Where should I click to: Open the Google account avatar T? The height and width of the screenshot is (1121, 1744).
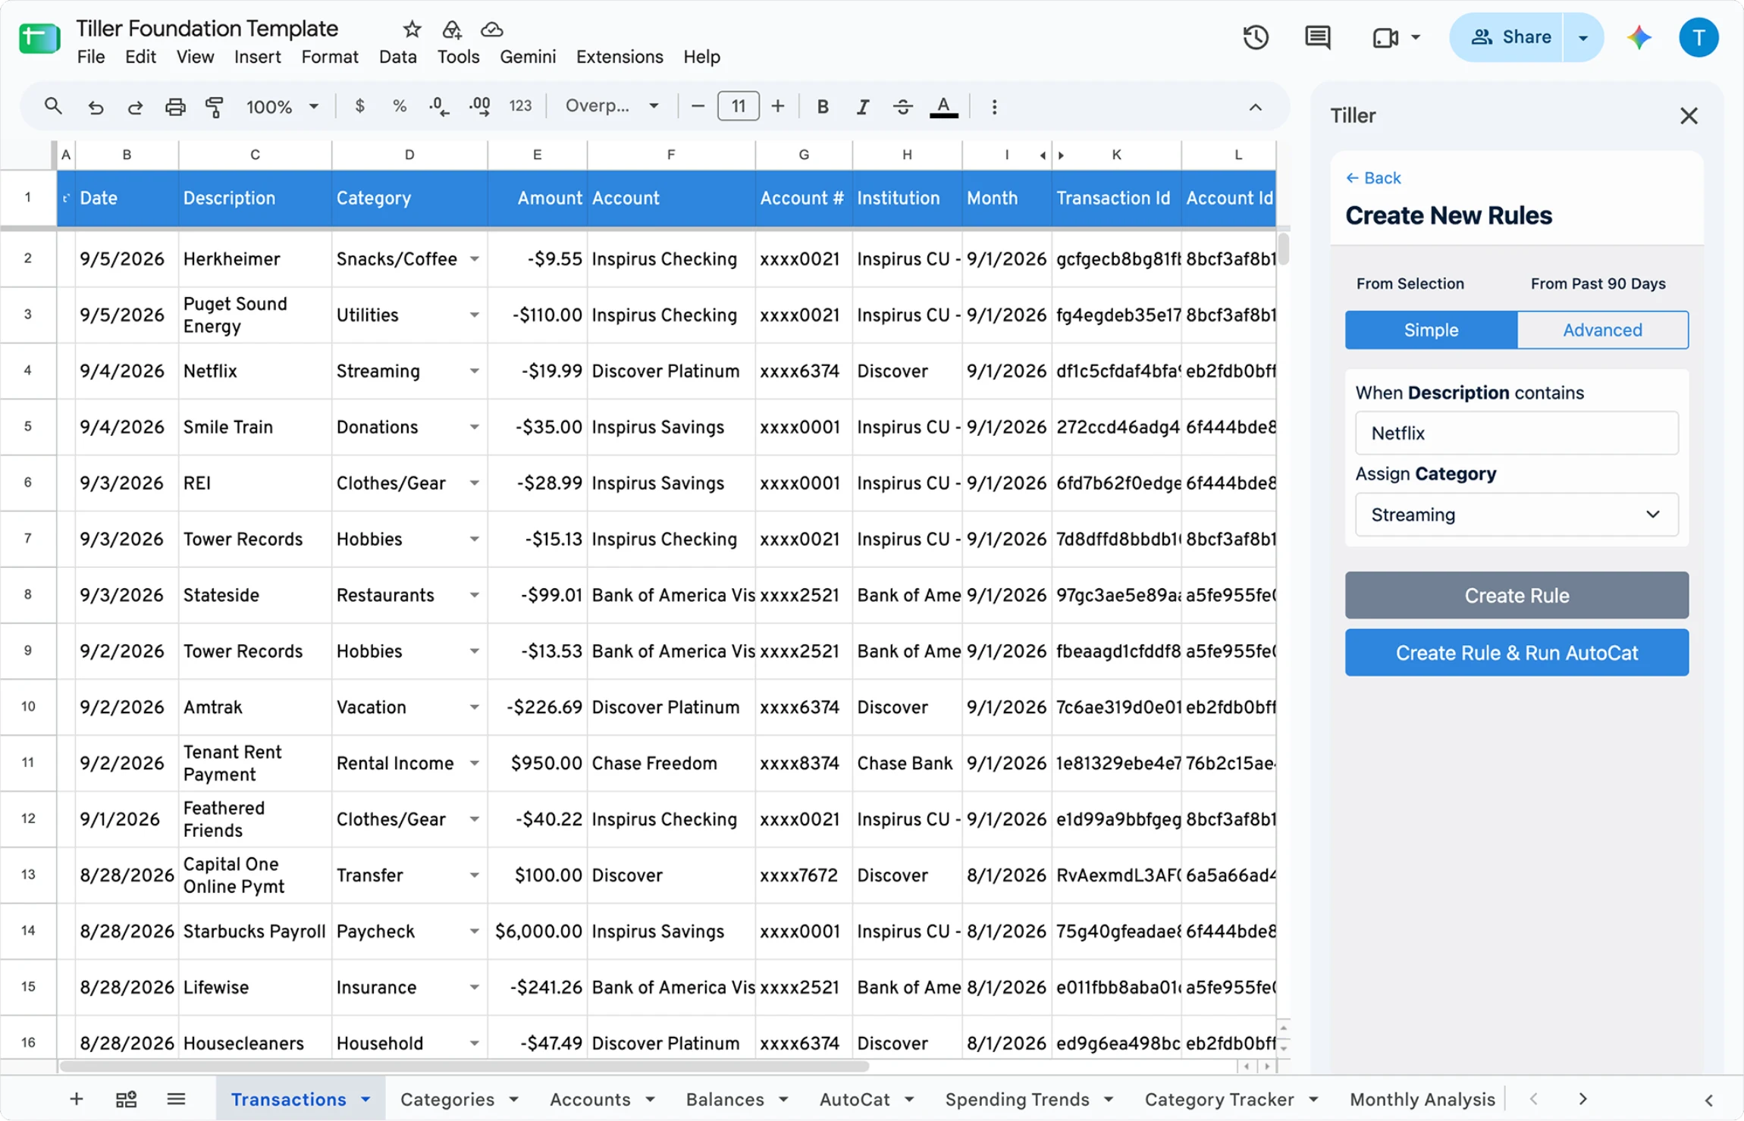click(x=1699, y=37)
